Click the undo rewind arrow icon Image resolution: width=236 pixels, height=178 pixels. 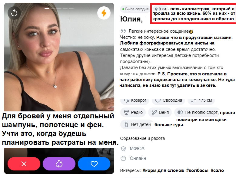click(x=14, y=13)
